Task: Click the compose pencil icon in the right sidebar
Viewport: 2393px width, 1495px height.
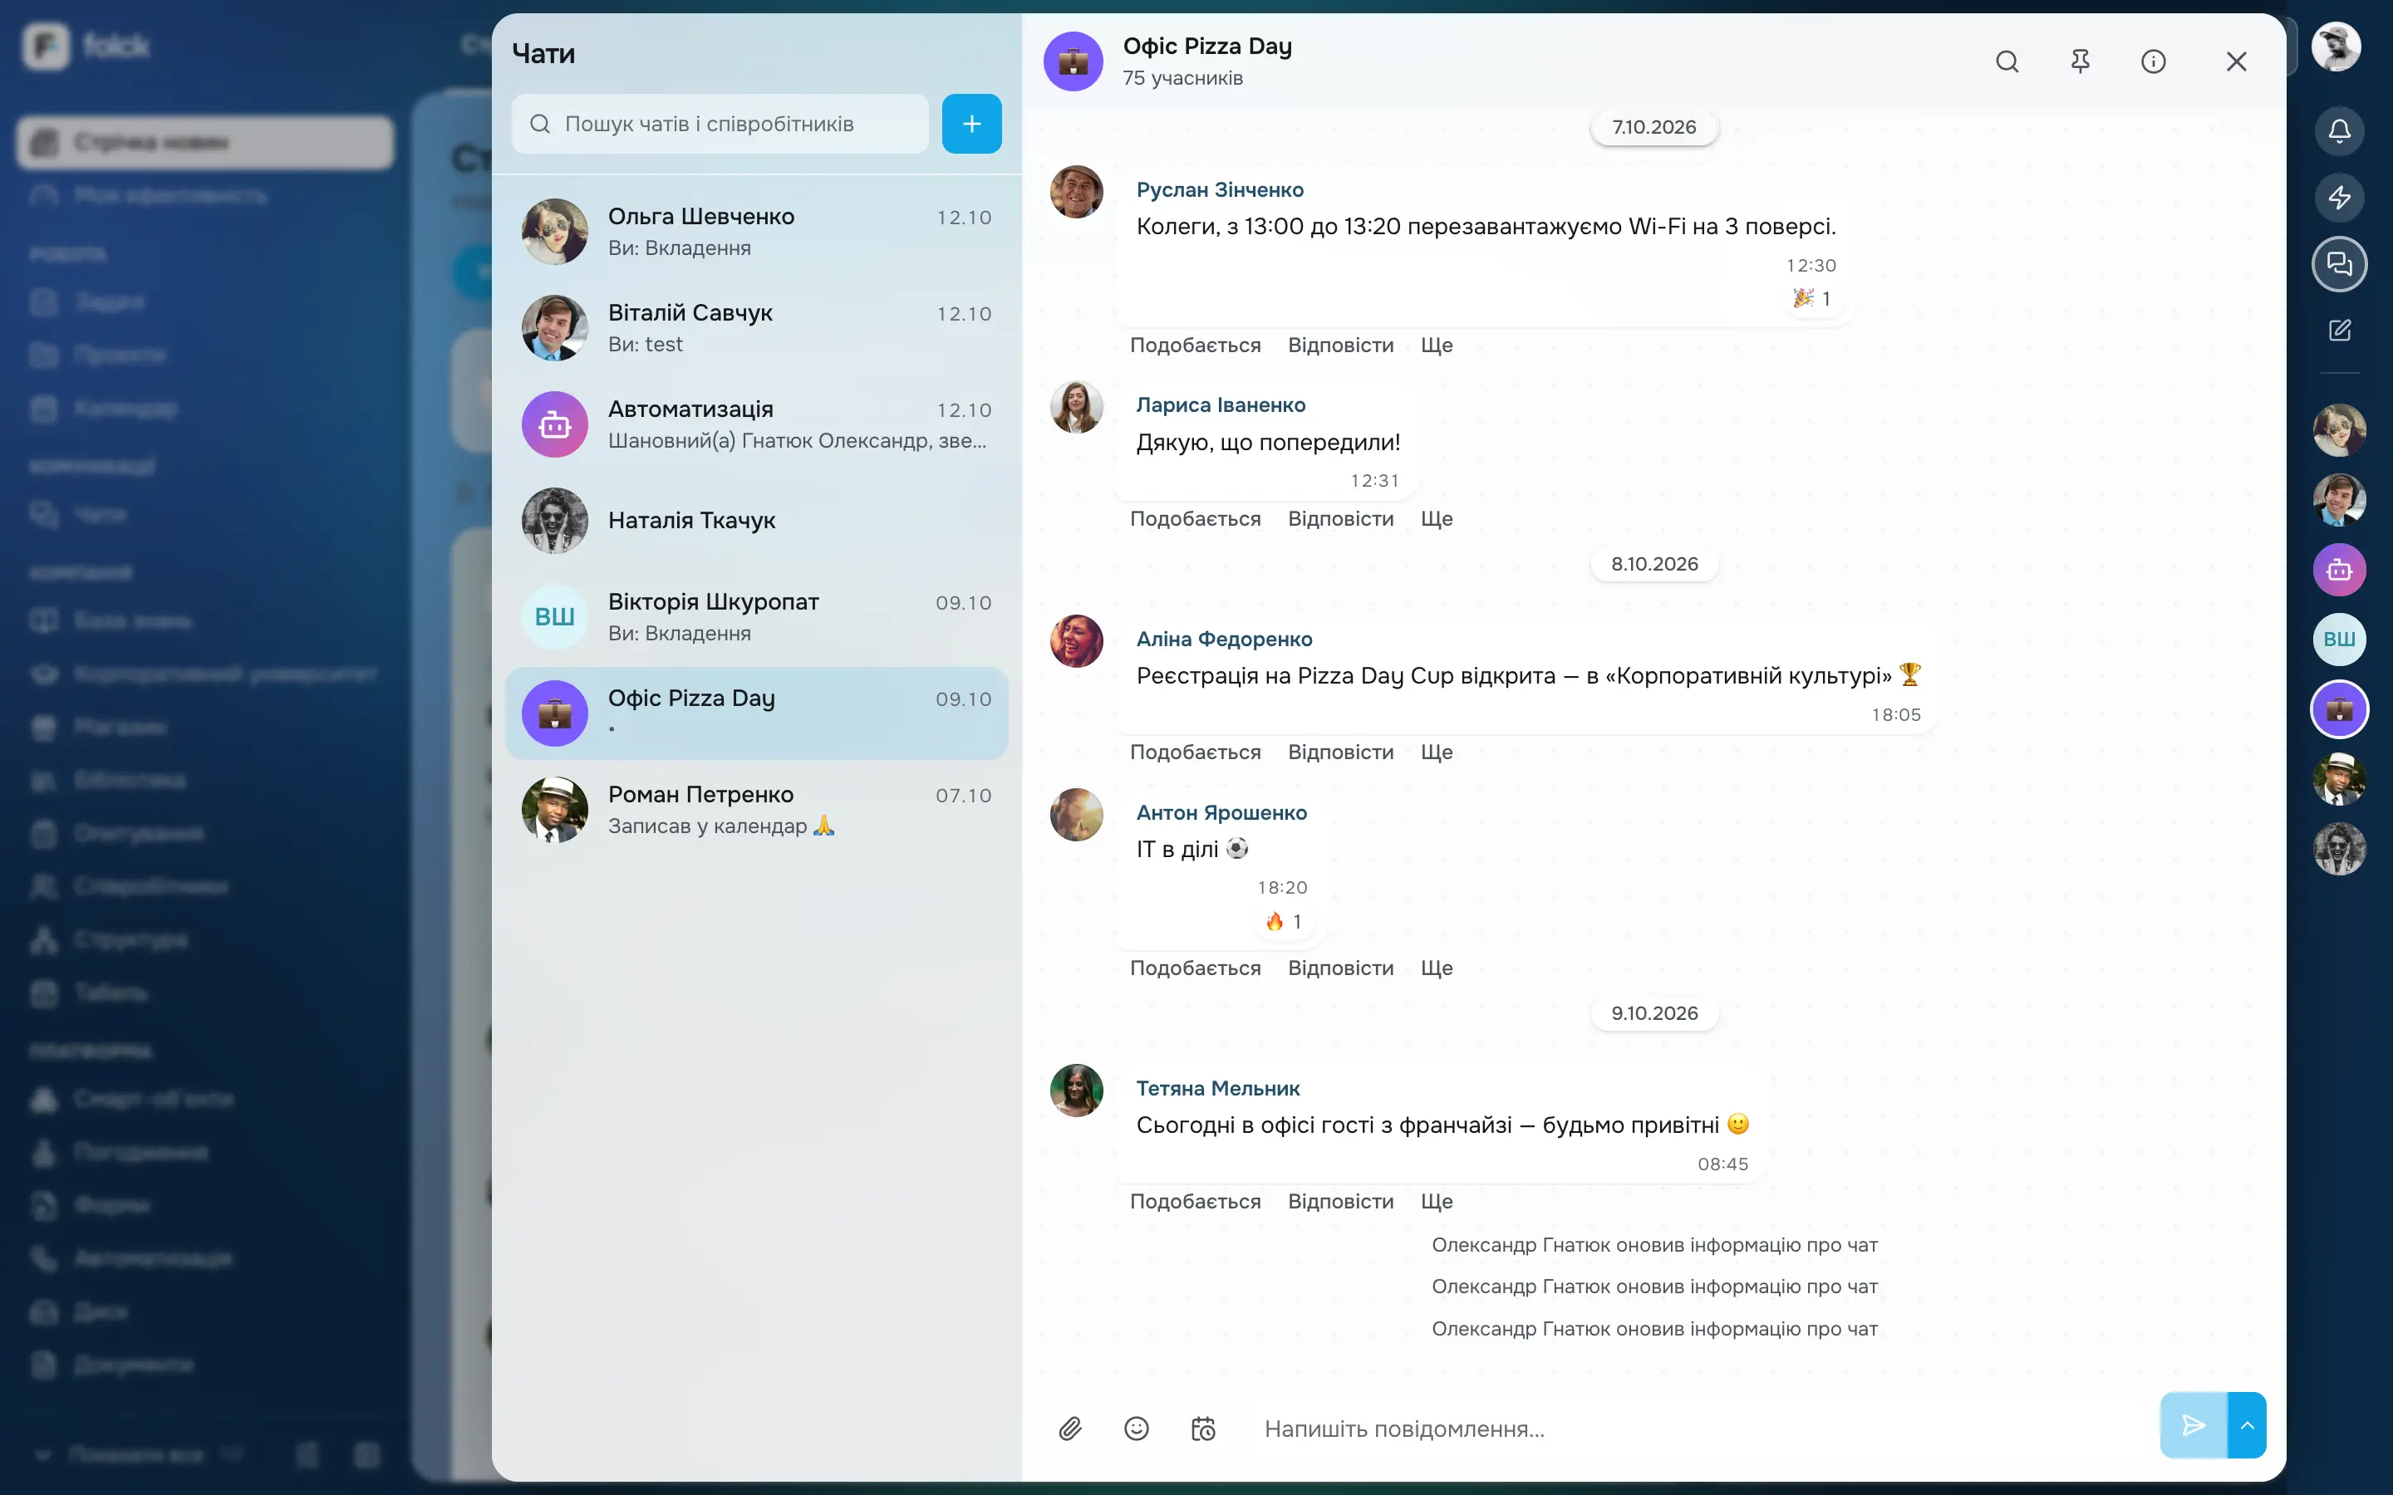Action: point(2339,331)
